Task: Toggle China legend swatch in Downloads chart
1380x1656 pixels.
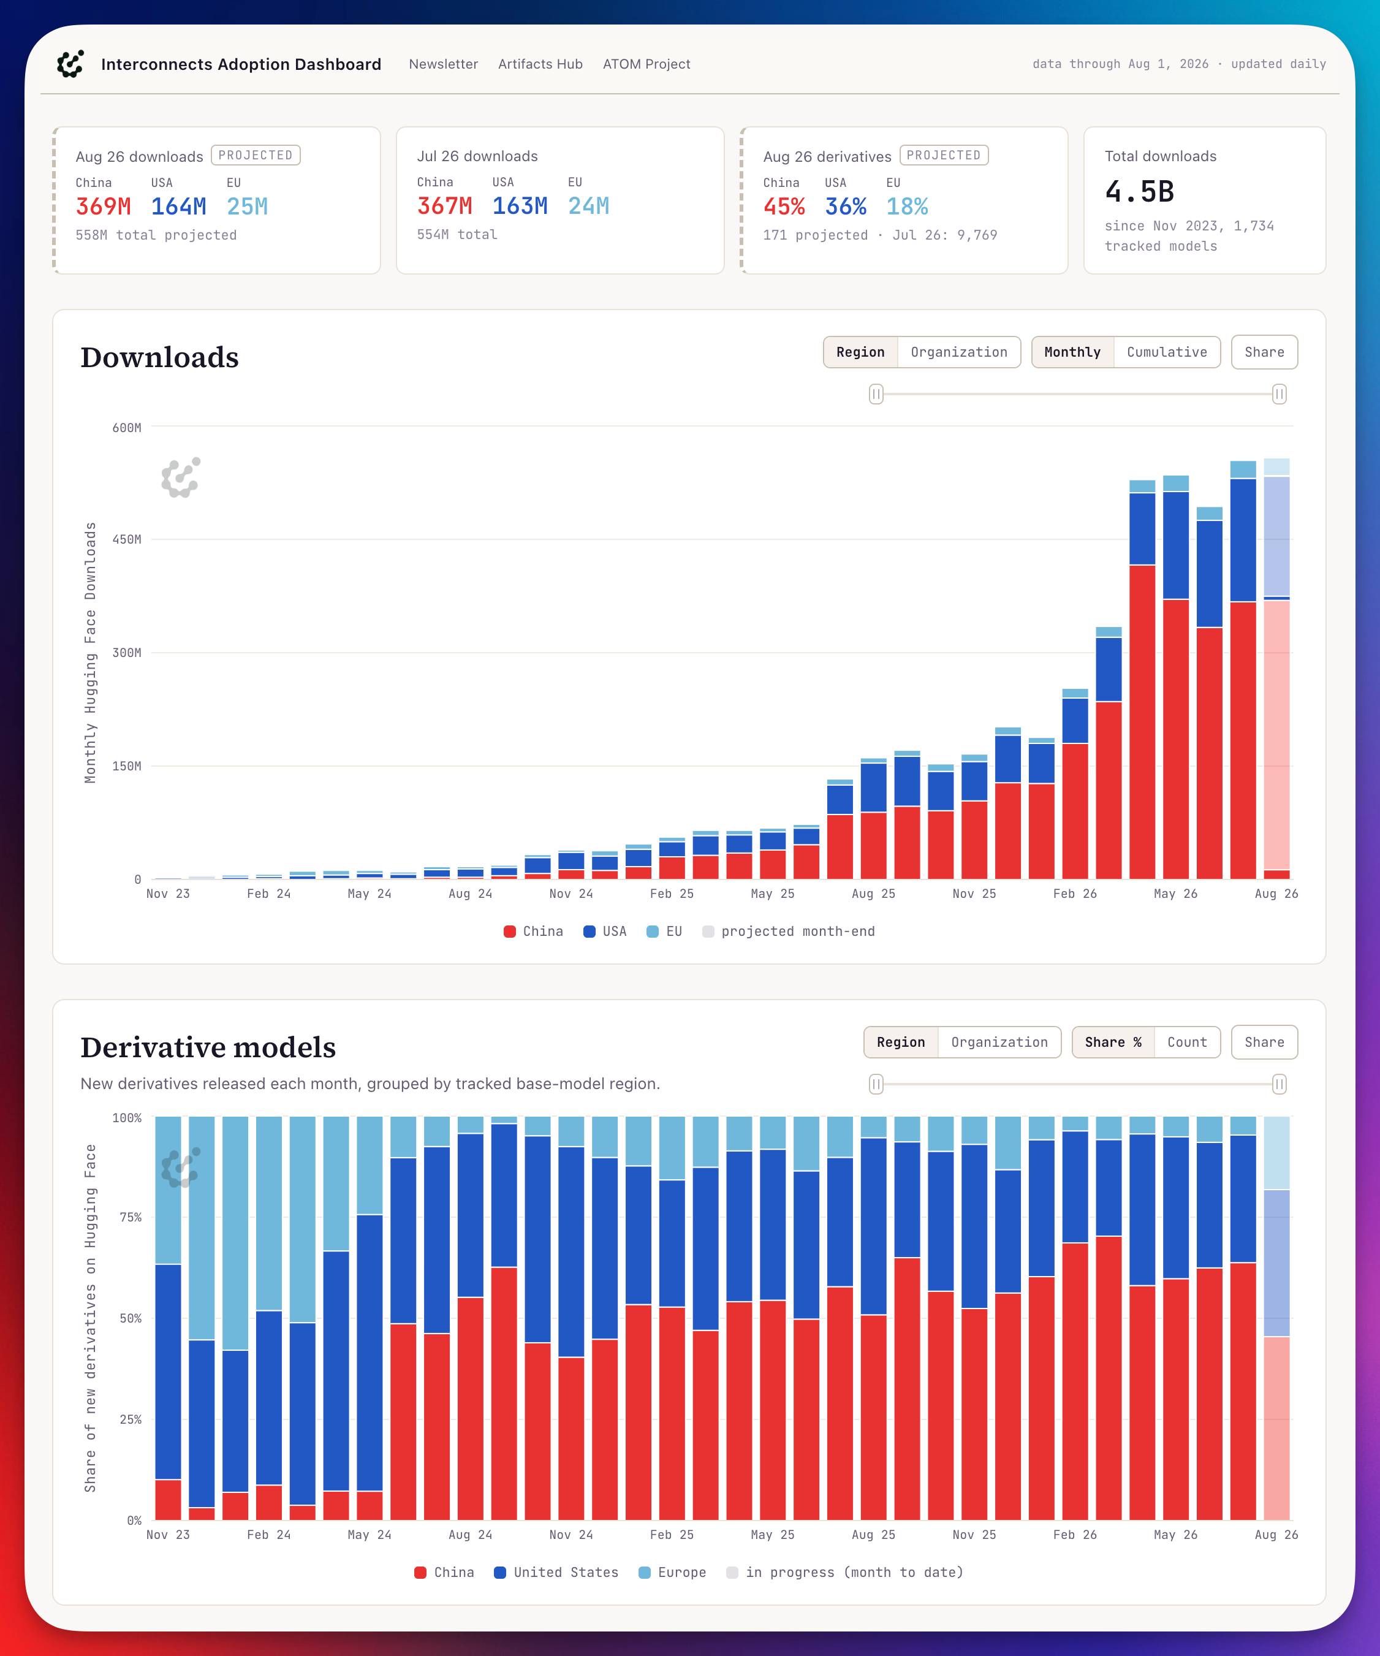Action: [509, 932]
